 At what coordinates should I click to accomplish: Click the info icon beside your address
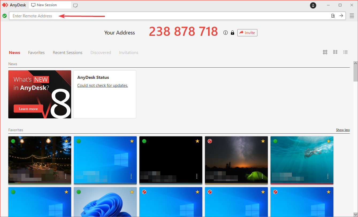(x=225, y=33)
